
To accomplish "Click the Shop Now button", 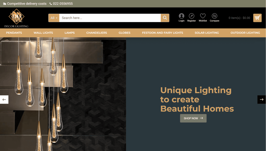I will [193, 118].
